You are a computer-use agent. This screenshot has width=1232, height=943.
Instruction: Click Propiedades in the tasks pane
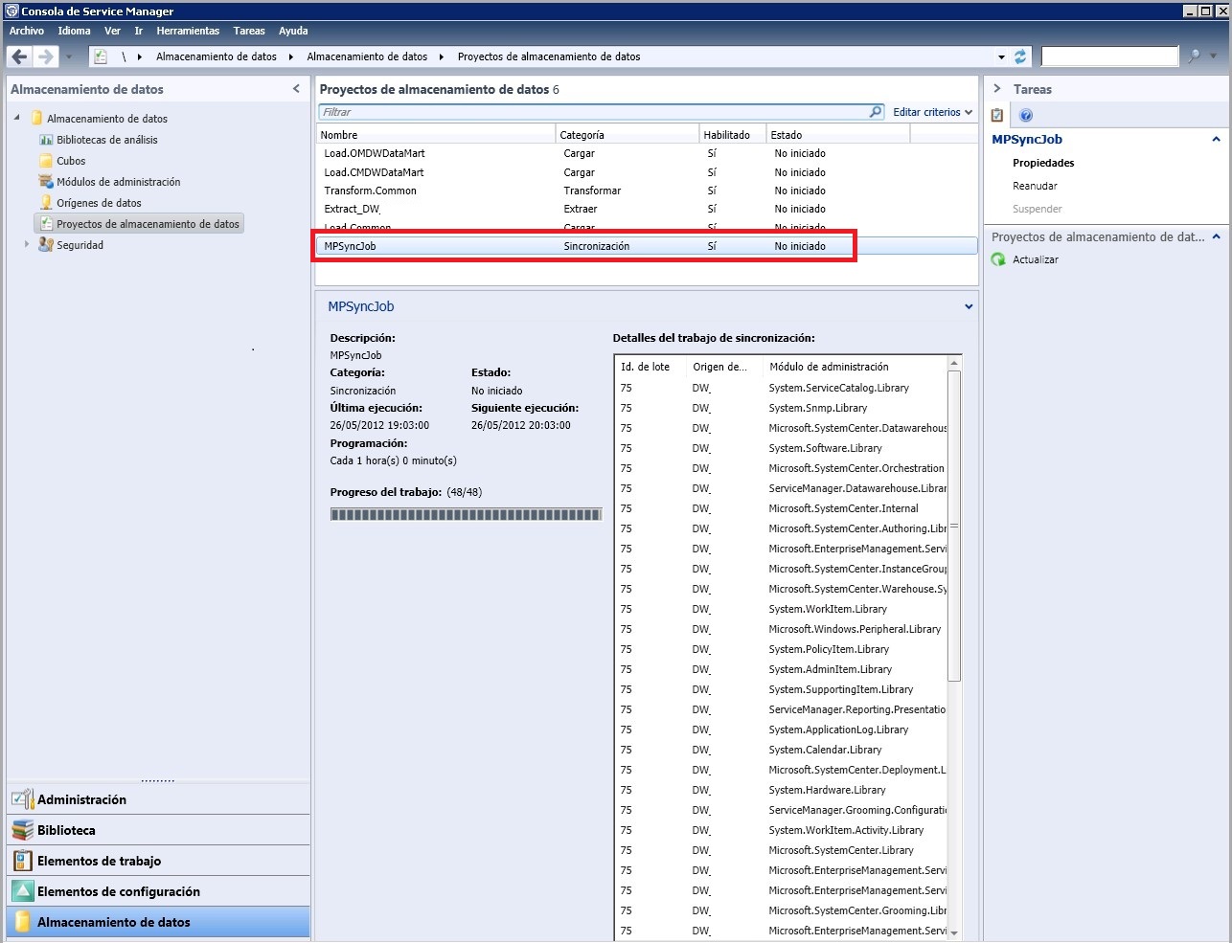pos(1043,163)
